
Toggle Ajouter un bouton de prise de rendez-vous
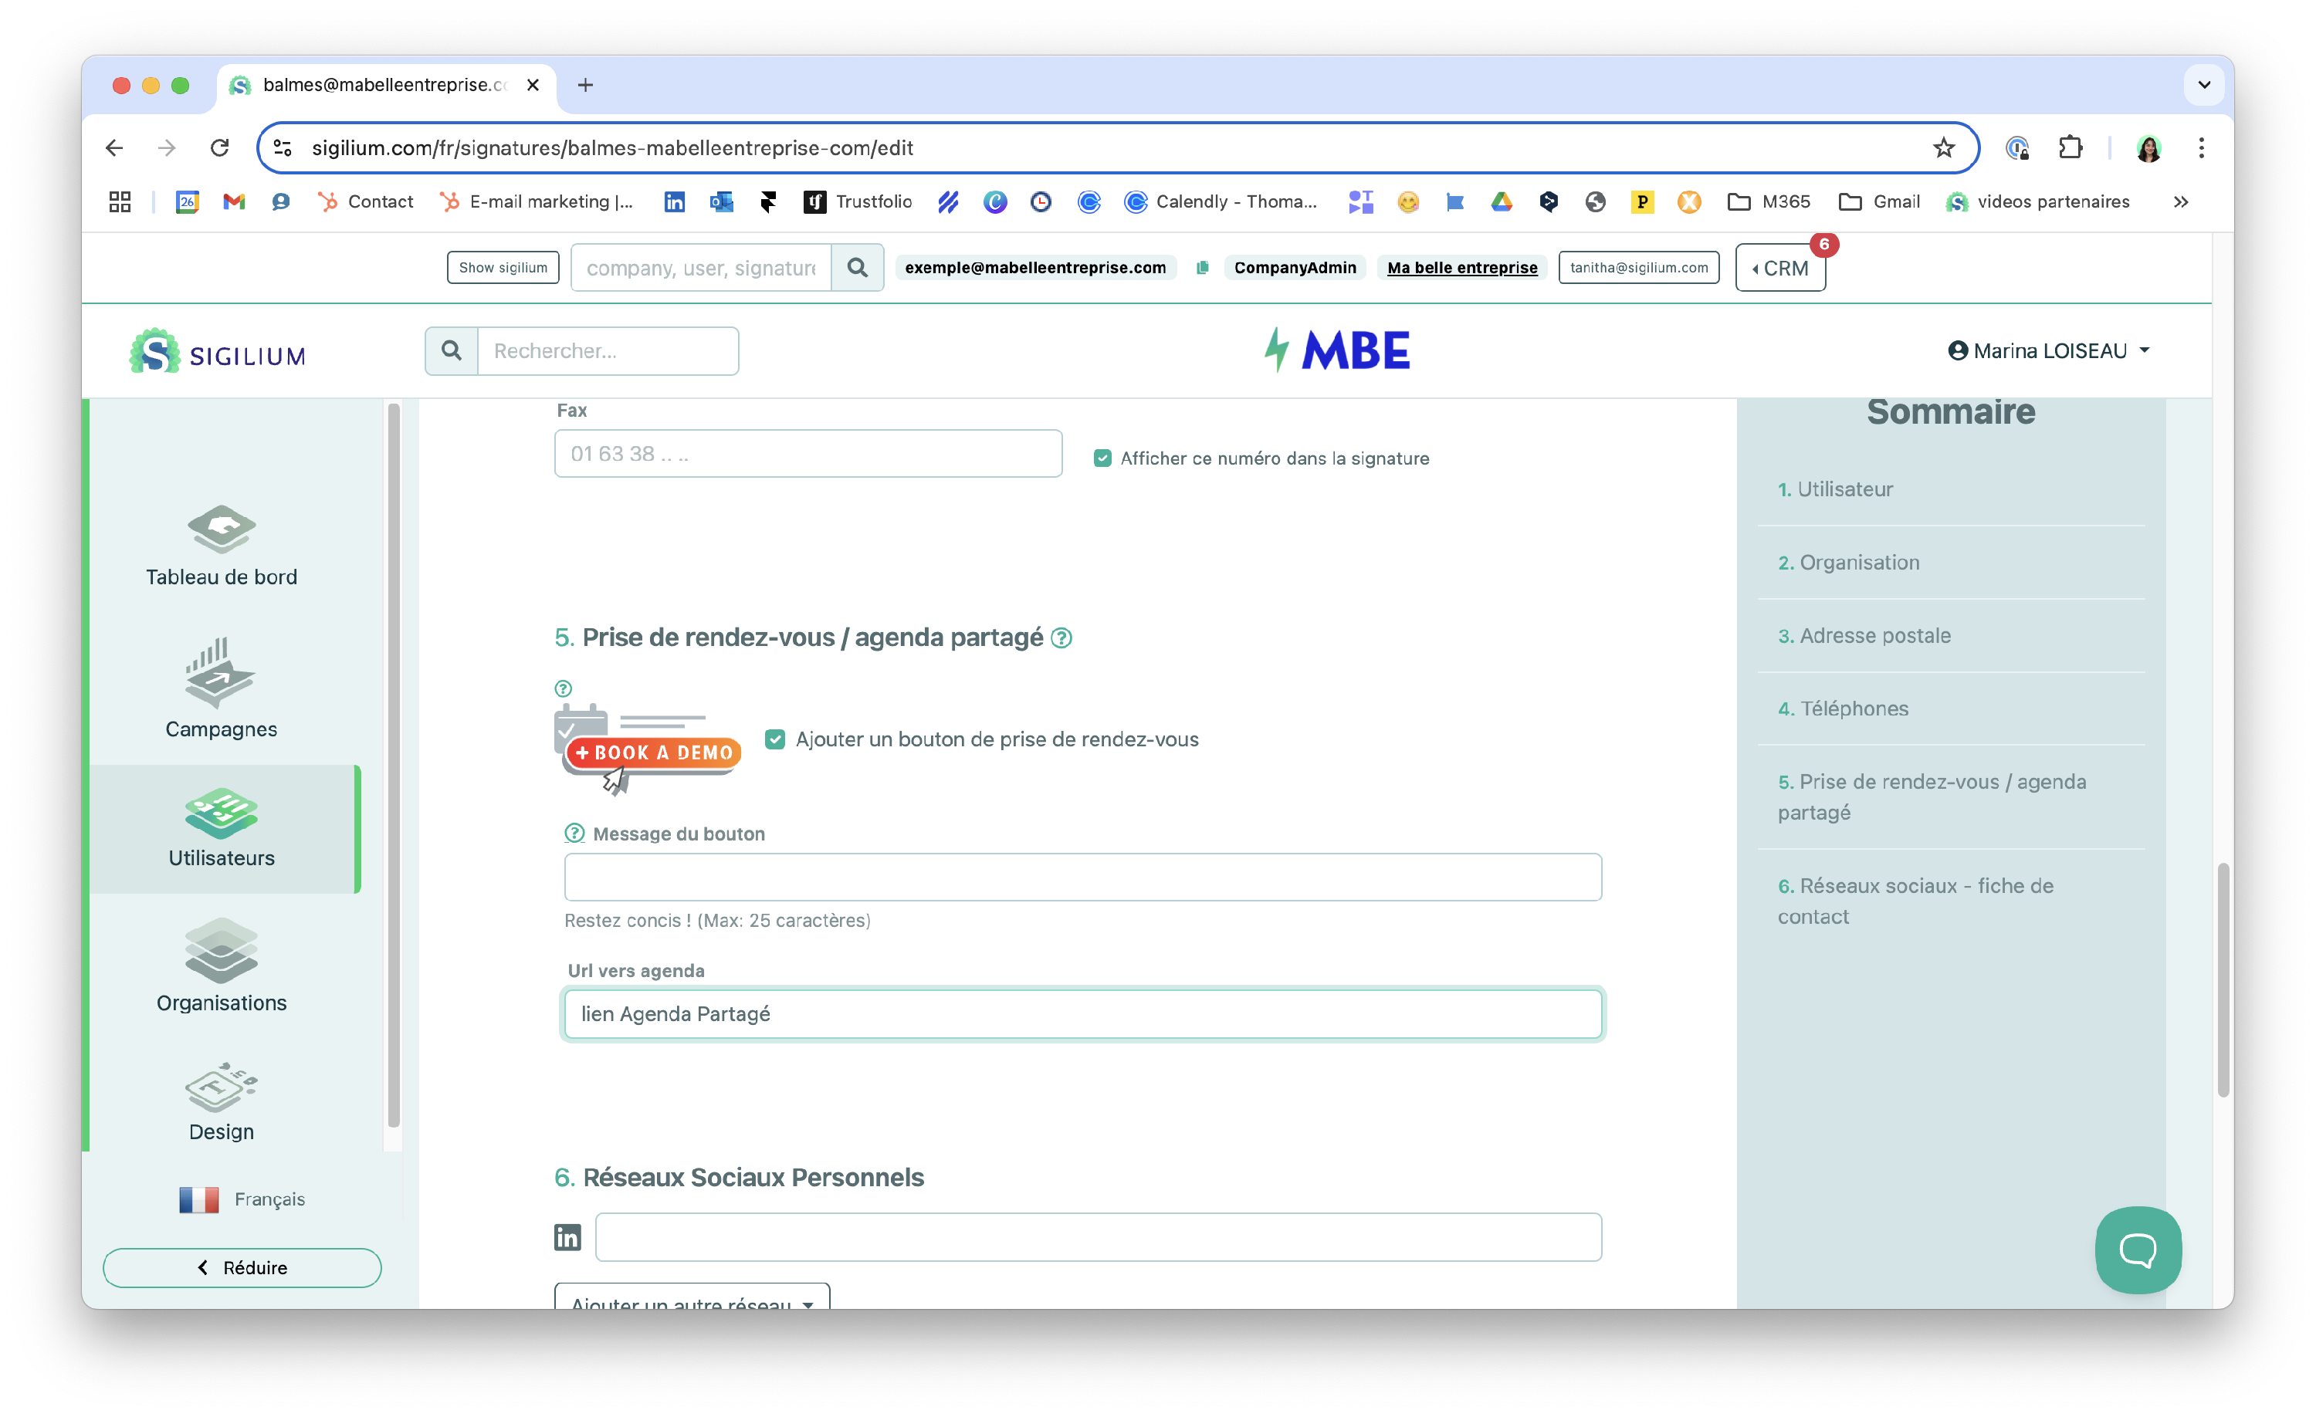pos(774,739)
